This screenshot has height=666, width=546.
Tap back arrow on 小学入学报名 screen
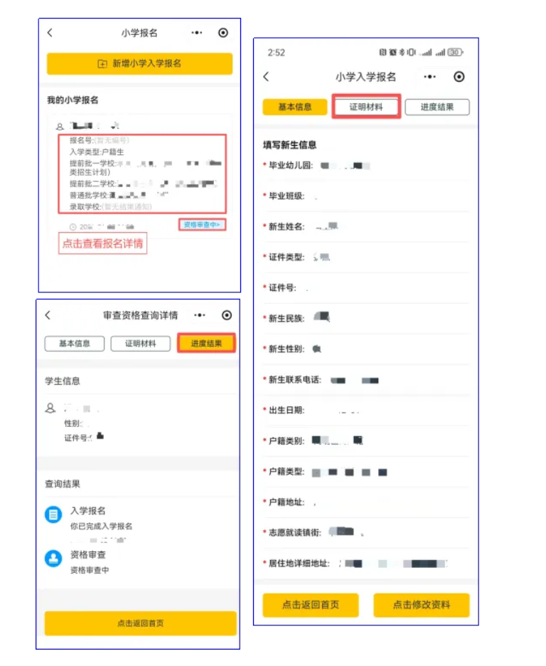click(x=267, y=77)
